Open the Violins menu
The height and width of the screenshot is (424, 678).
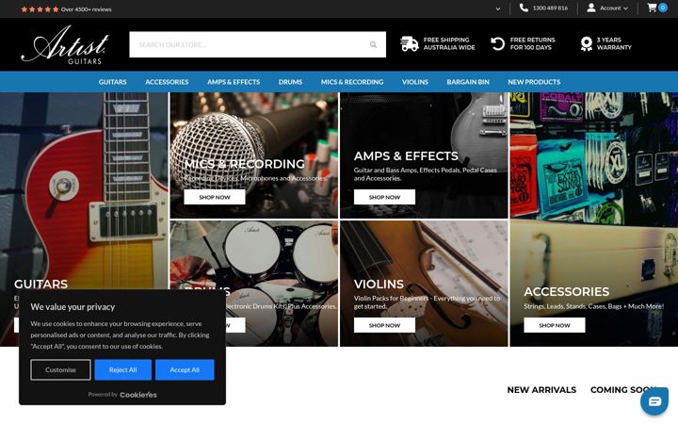[x=415, y=82]
